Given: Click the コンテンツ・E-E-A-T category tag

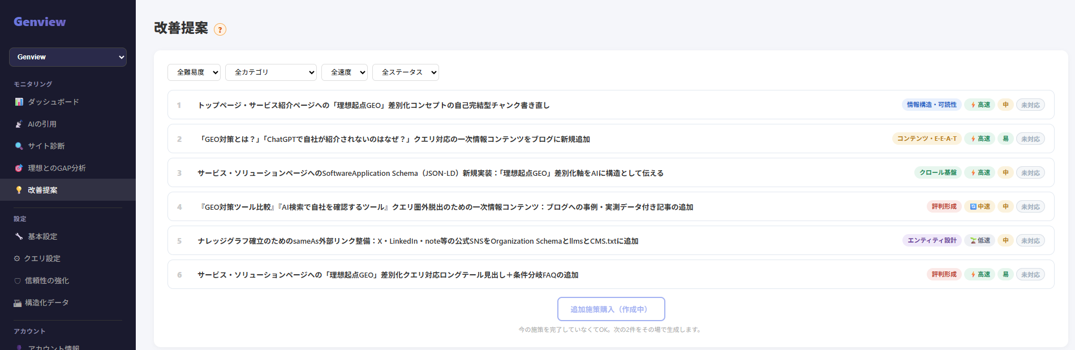Looking at the screenshot, I should [927, 139].
